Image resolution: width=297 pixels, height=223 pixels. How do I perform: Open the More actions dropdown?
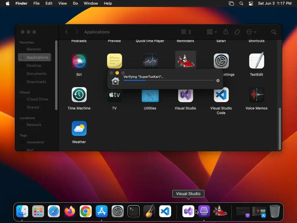251,32
